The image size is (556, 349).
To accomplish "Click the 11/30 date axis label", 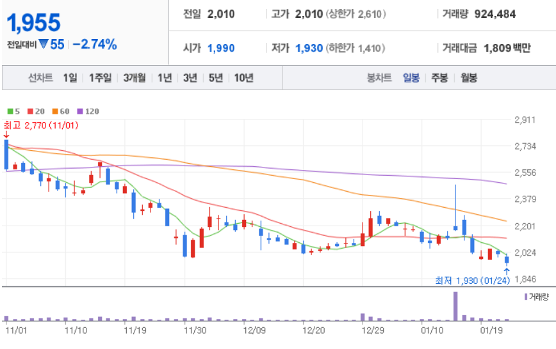I will (195, 330).
